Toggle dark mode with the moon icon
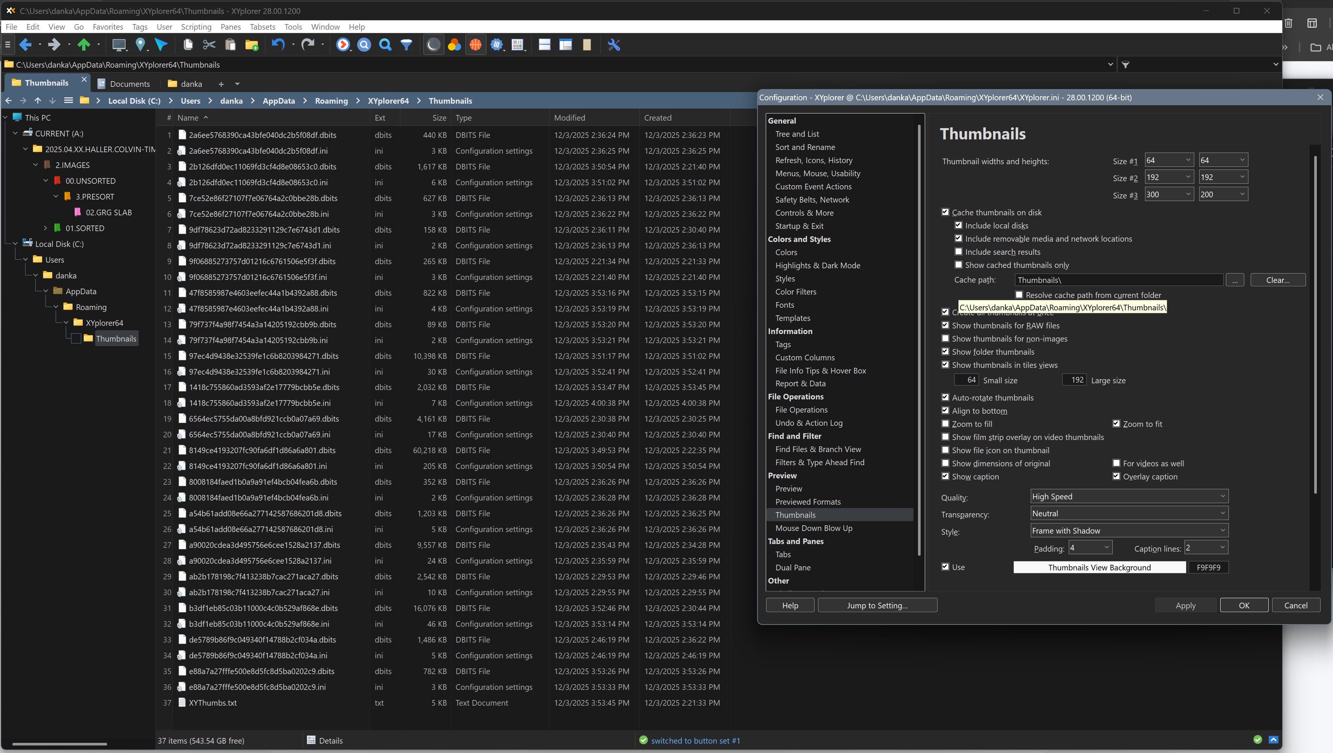This screenshot has width=1333, height=753. (433, 45)
